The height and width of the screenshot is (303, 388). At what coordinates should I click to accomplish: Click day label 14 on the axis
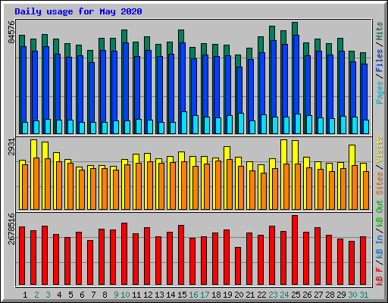point(171,295)
